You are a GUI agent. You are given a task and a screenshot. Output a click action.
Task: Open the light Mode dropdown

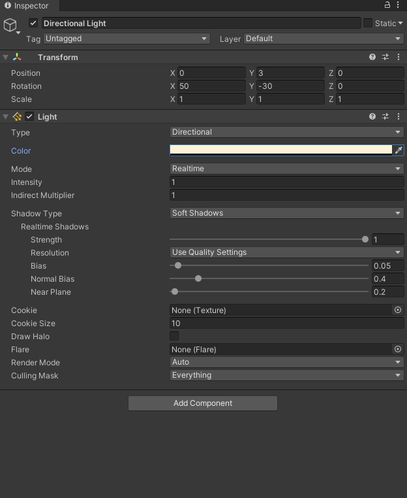[287, 169]
